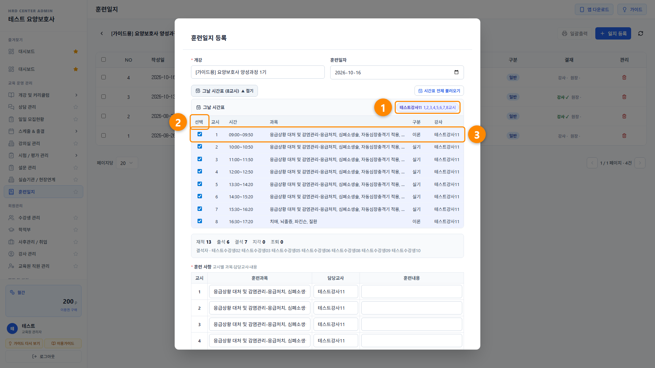655x368 pixels.
Task: Delete training log row number 1
Action: point(624,136)
